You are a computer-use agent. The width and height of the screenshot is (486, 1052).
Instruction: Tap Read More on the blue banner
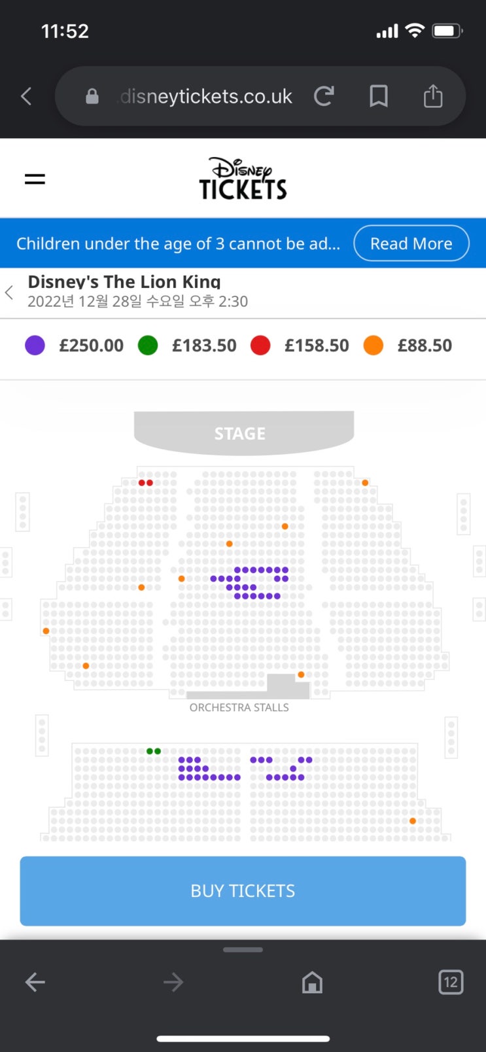click(x=411, y=243)
